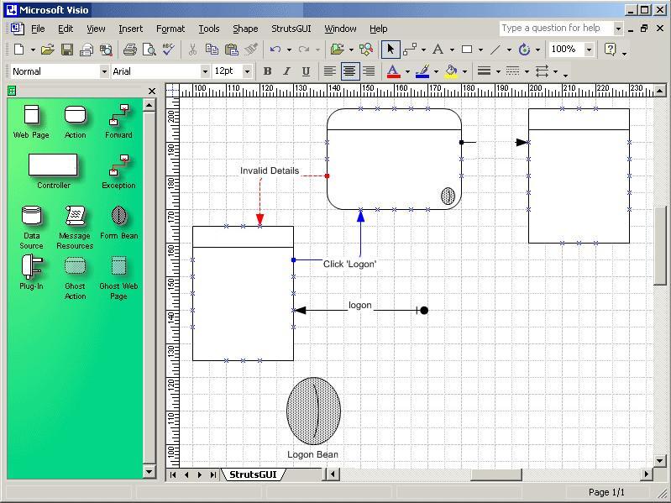Pick the Exception connector stencil
The image size is (671, 503).
[x=118, y=171]
